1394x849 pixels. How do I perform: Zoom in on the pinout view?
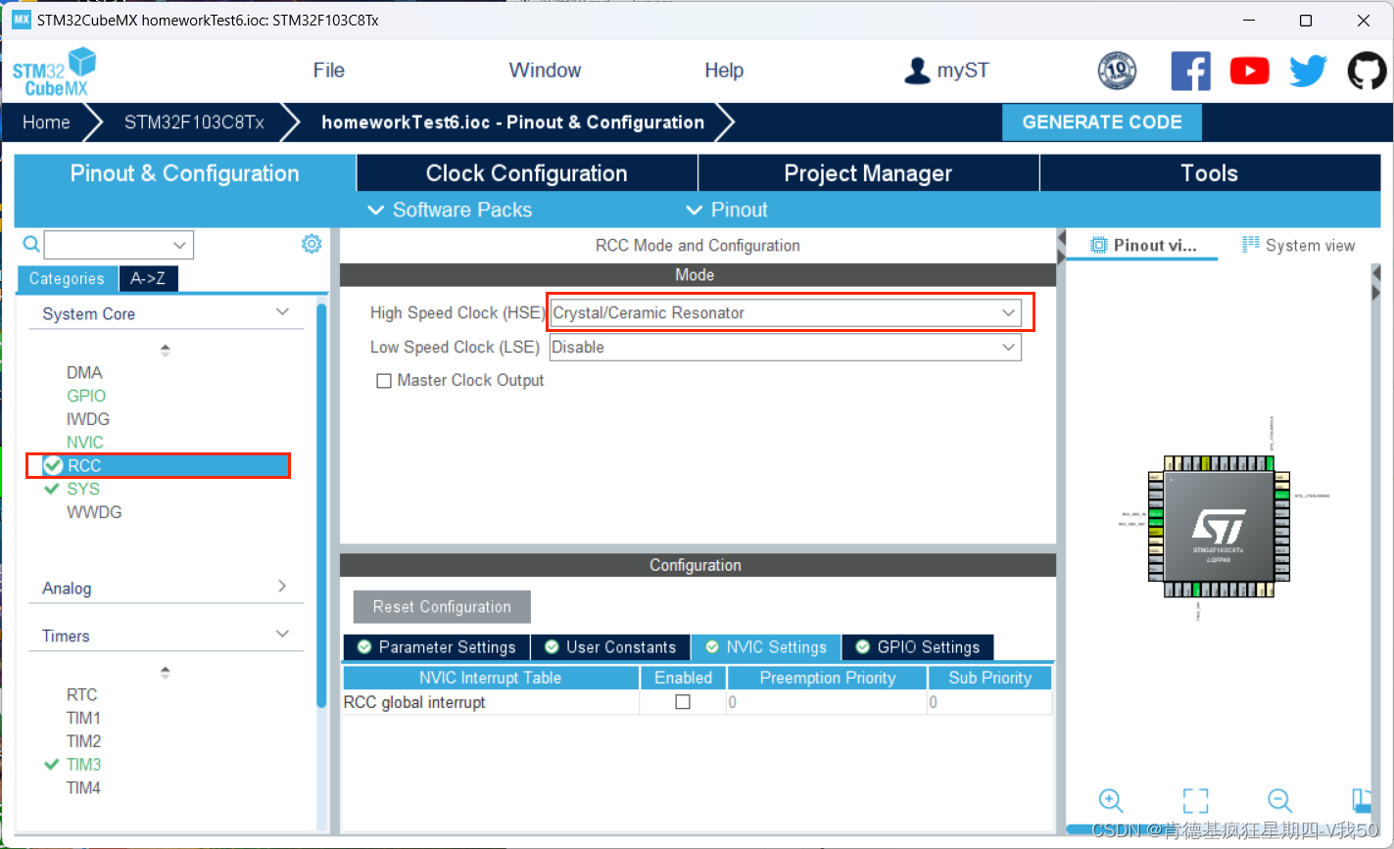(1111, 800)
